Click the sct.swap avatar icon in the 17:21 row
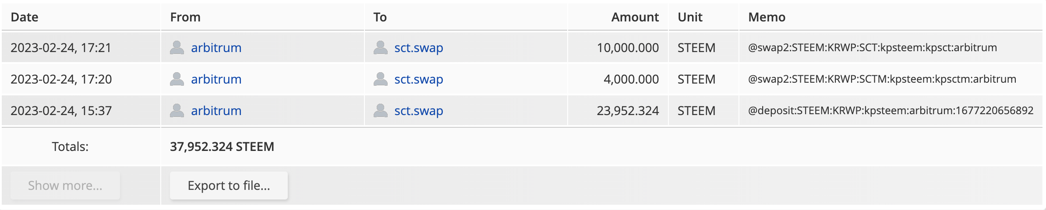The image size is (1046, 210). tap(381, 48)
